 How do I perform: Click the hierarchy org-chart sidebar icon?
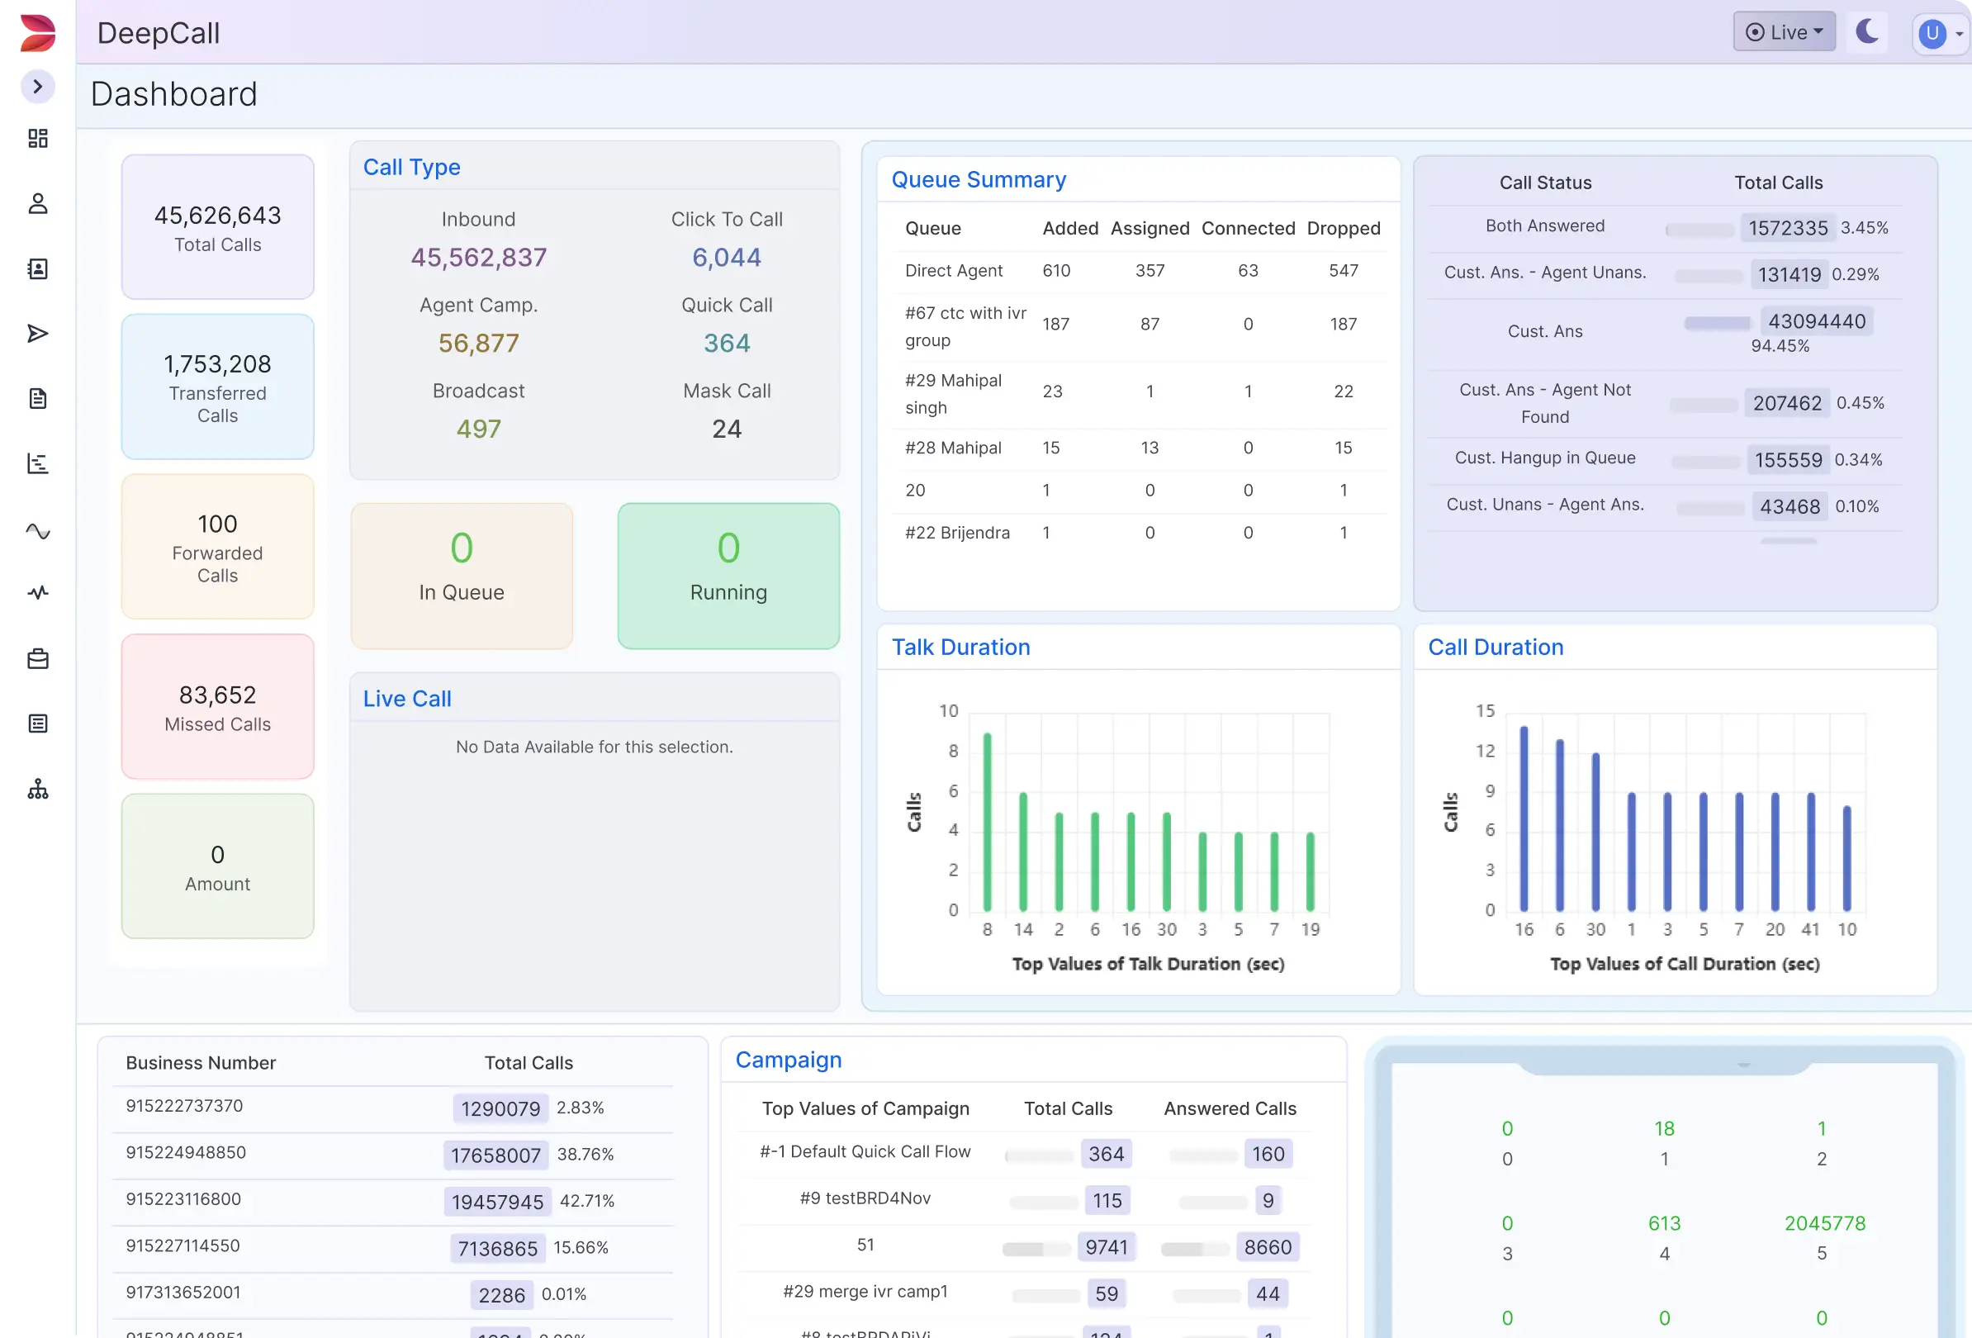pos(37,789)
